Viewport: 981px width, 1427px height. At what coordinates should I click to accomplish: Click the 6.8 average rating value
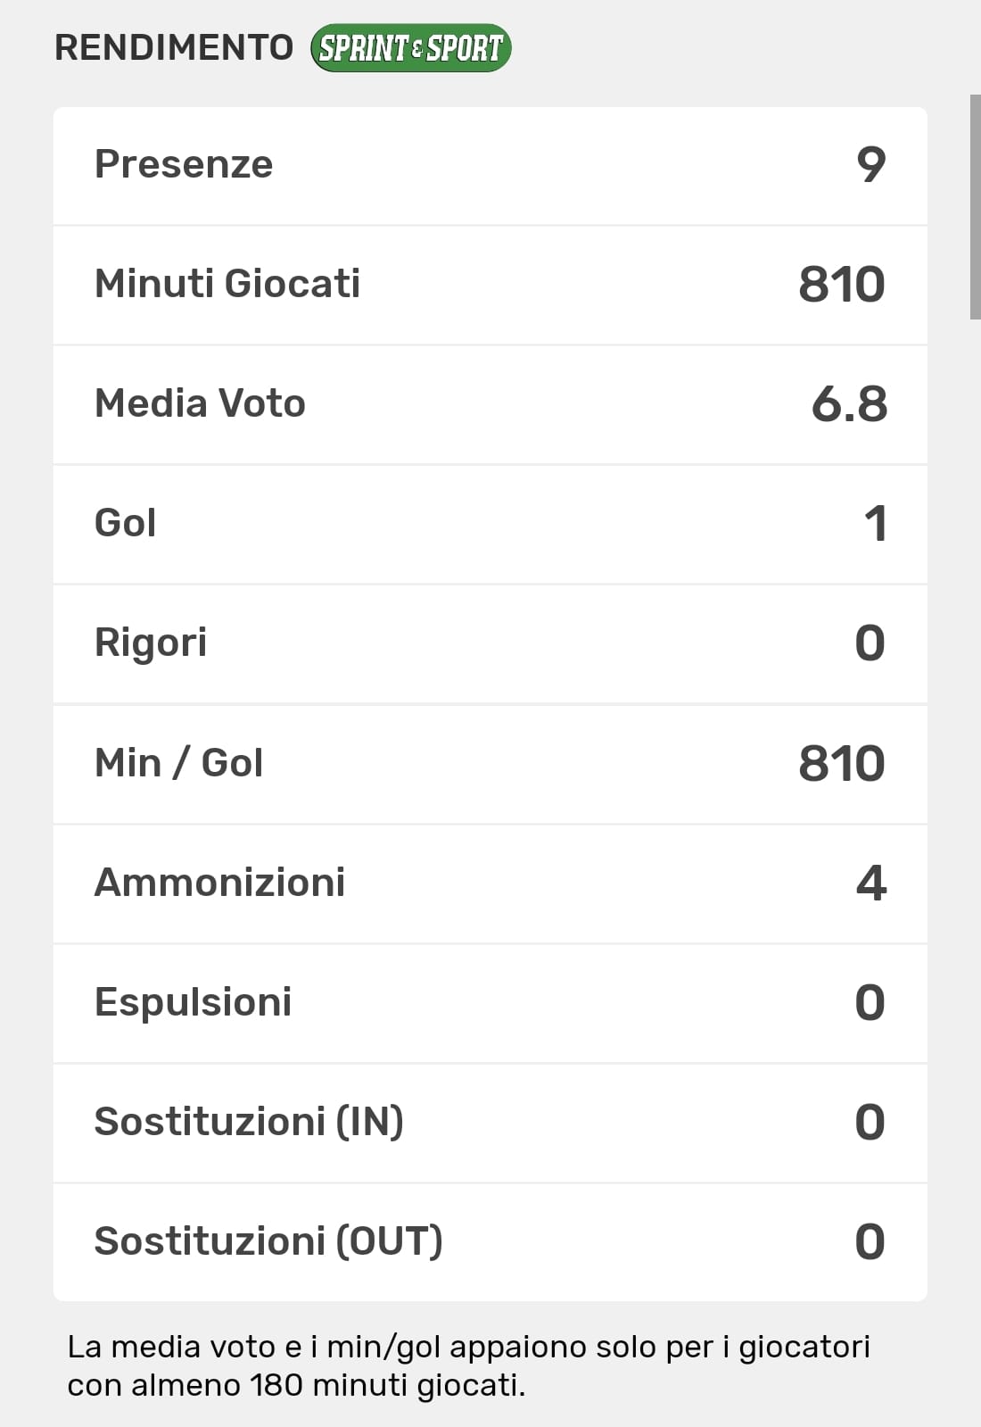pyautogui.click(x=849, y=404)
